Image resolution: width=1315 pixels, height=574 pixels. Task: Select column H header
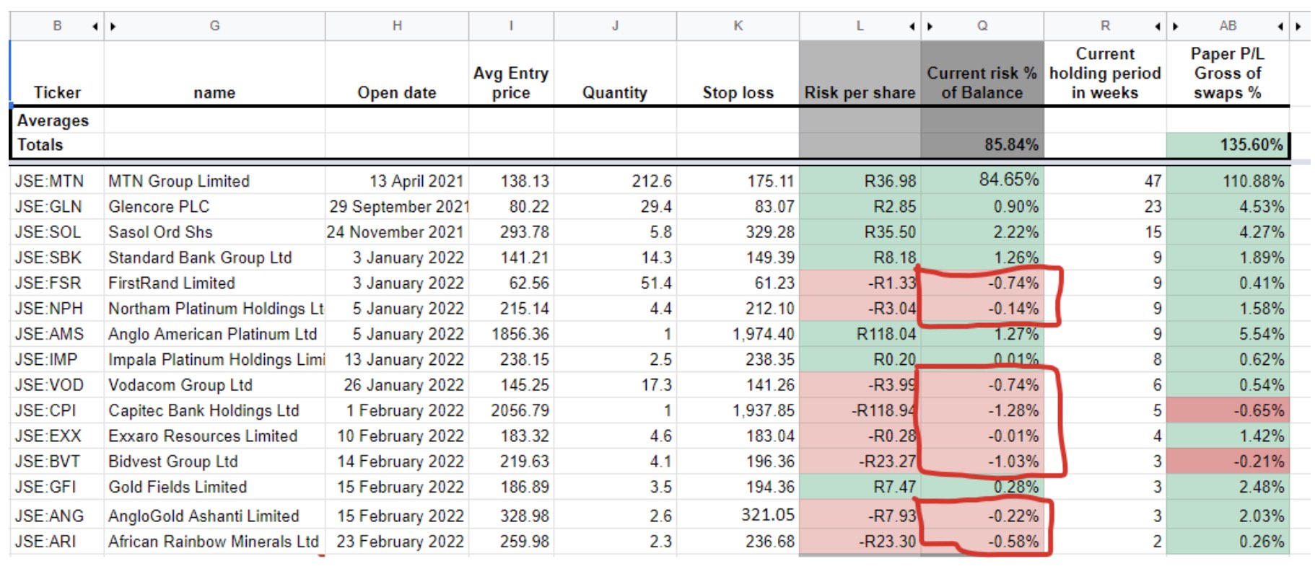pos(397,26)
